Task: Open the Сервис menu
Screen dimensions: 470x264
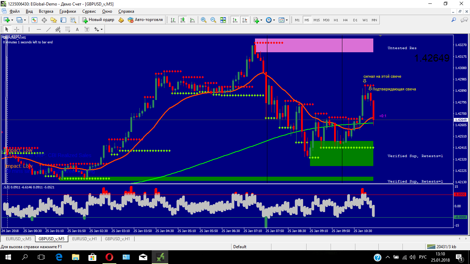Action: pyautogui.click(x=89, y=11)
